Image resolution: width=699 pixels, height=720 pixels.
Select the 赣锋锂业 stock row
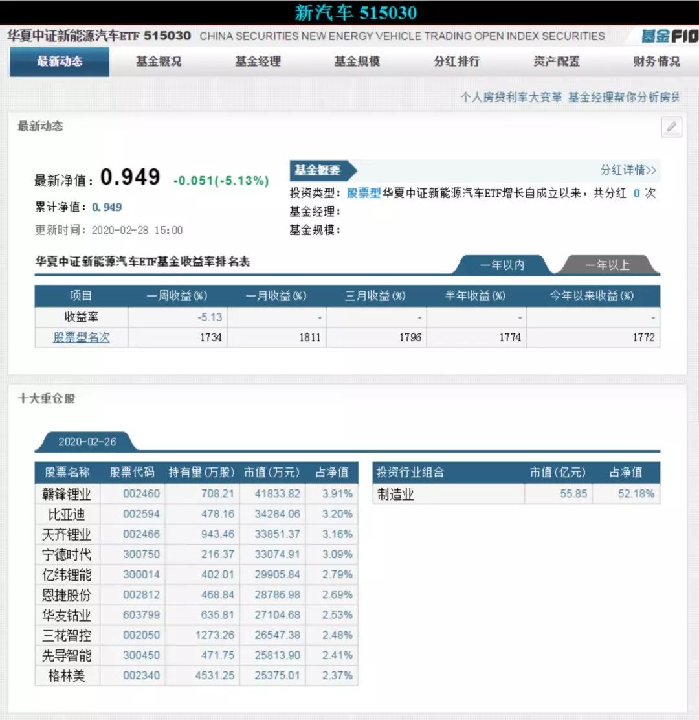[x=67, y=493]
